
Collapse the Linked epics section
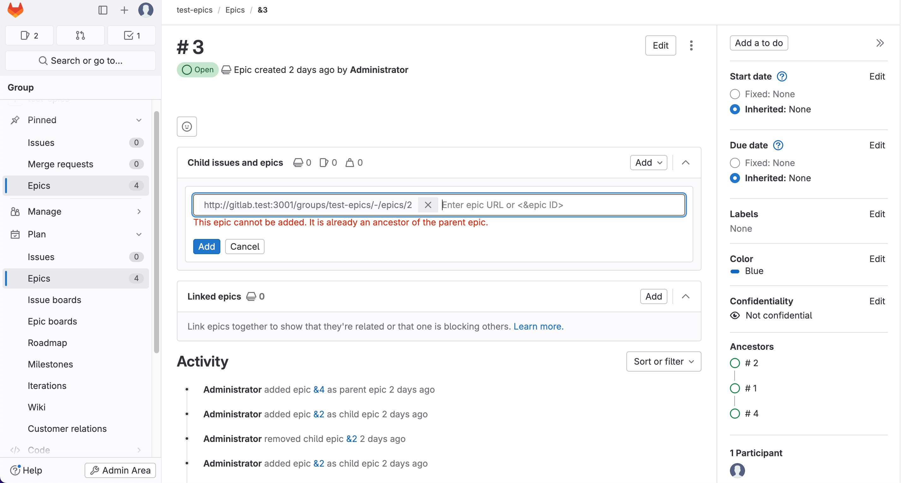pyautogui.click(x=685, y=296)
